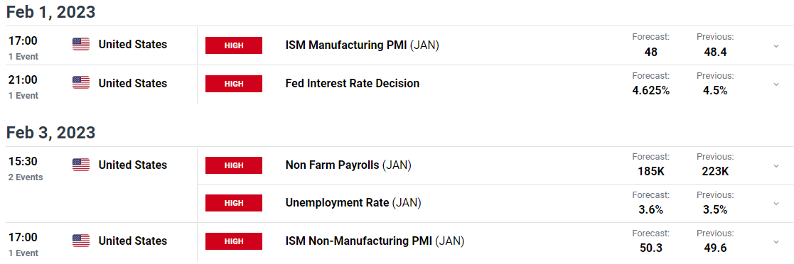Image resolution: width=794 pixels, height=264 pixels.
Task: Expand the ISM Manufacturing PMI event details
Action: (776, 46)
